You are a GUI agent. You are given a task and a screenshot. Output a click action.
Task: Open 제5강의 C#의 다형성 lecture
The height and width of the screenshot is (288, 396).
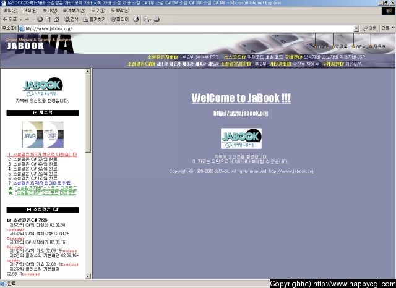(37, 225)
